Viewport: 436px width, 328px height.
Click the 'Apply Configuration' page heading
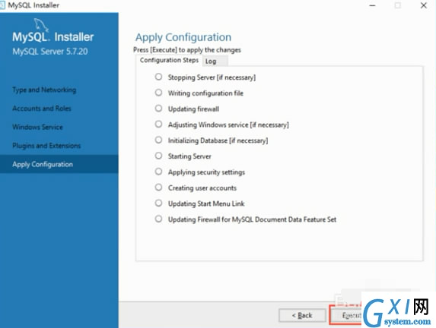click(x=183, y=37)
